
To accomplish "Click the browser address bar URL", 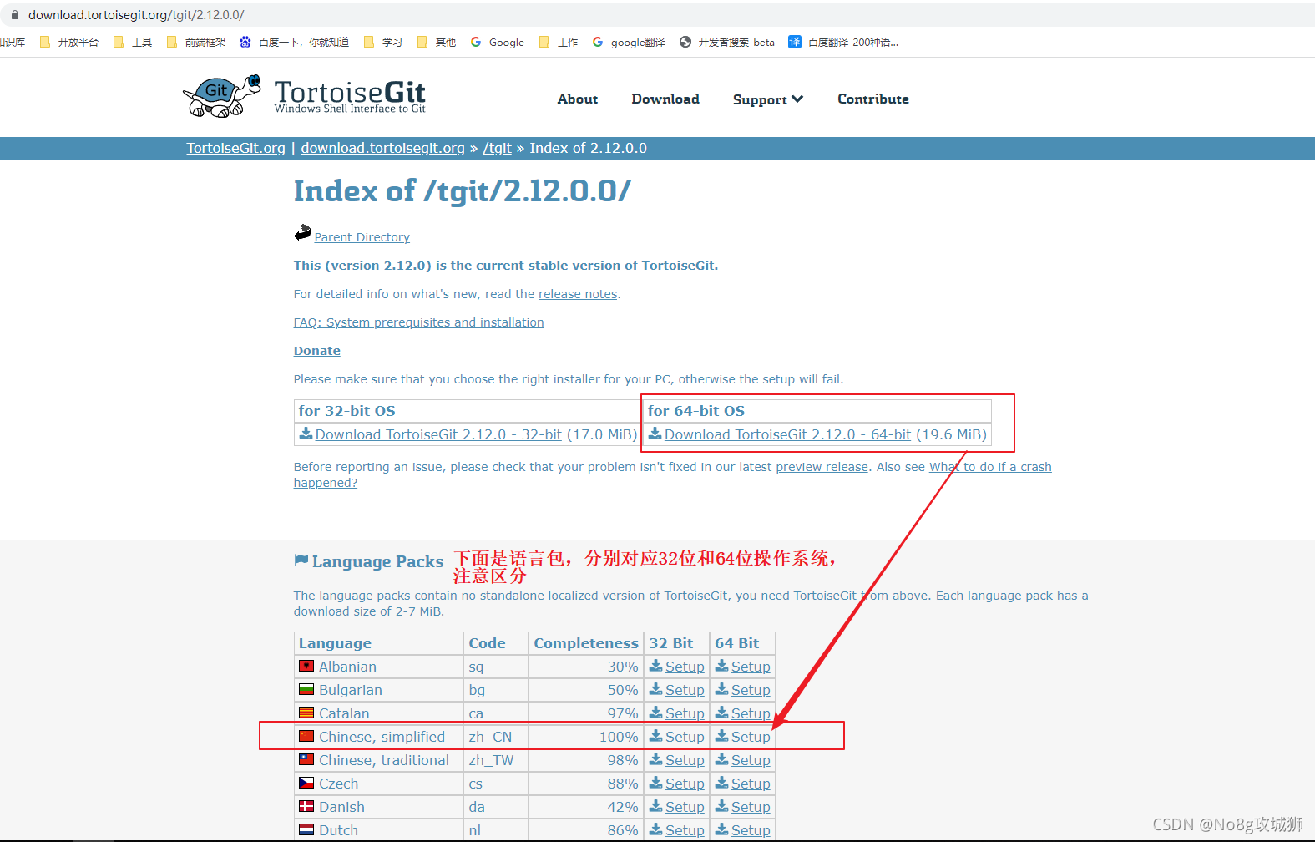I will tap(136, 15).
